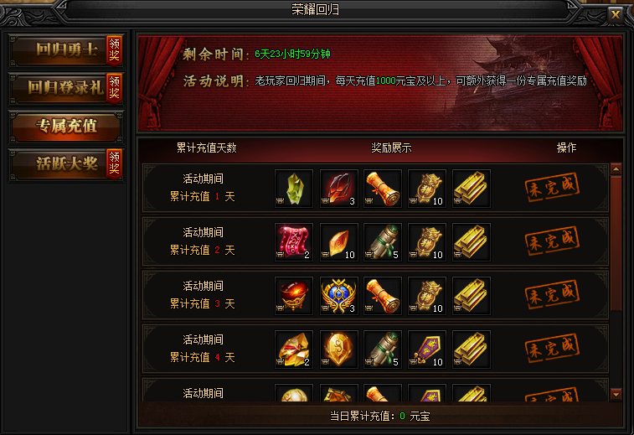
Task: Click the 未完成 stamp for 1 day recharge
Action: coord(552,187)
